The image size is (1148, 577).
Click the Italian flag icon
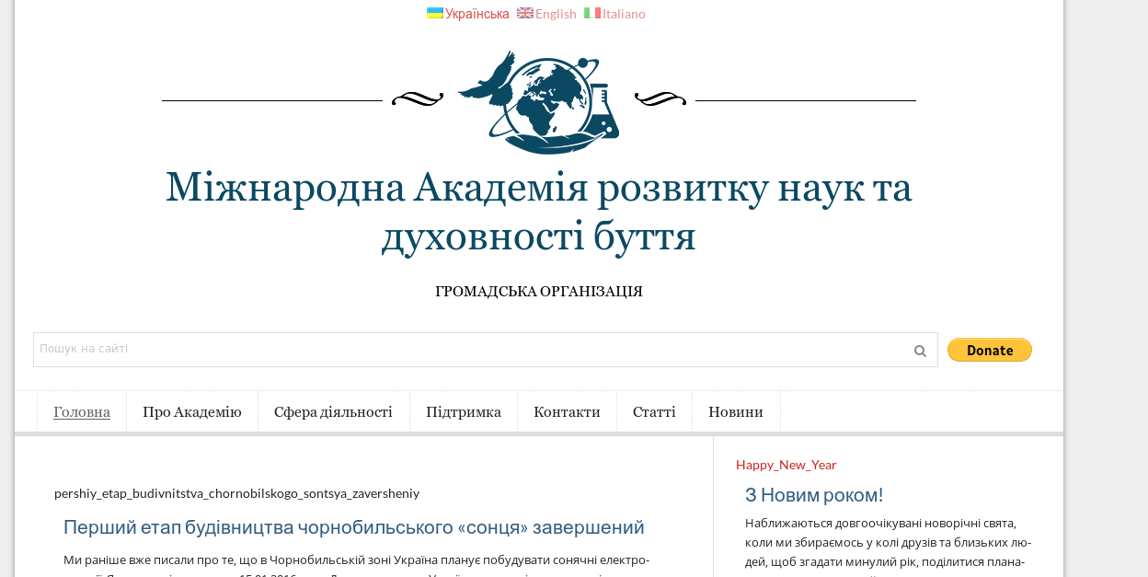click(591, 13)
